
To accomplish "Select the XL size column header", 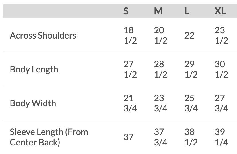I will point(220,11).
